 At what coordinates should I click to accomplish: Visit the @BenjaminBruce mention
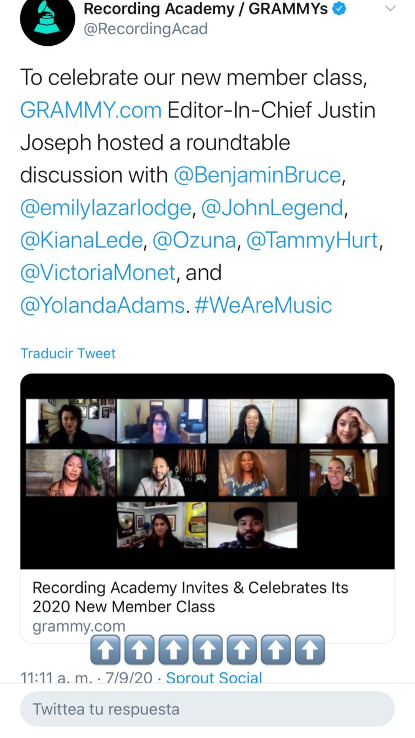coord(257,175)
